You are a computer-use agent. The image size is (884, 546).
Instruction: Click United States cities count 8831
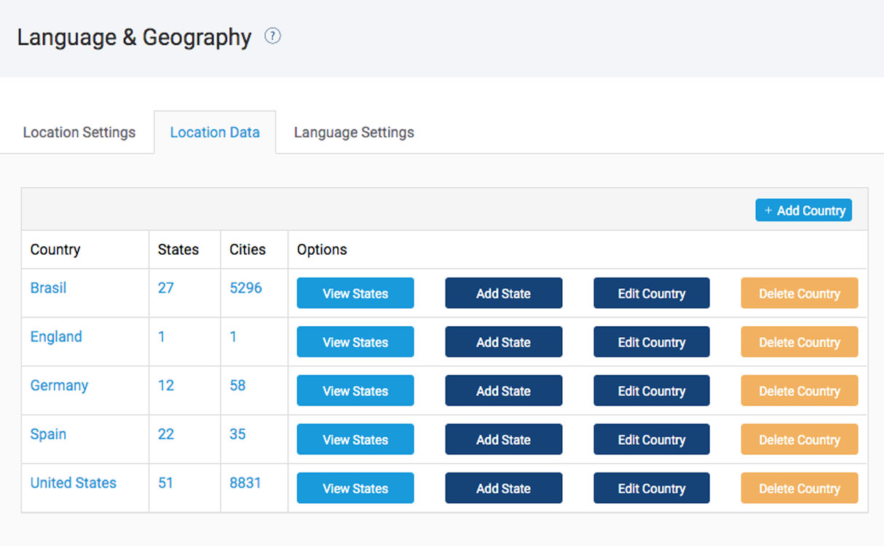pyautogui.click(x=245, y=483)
